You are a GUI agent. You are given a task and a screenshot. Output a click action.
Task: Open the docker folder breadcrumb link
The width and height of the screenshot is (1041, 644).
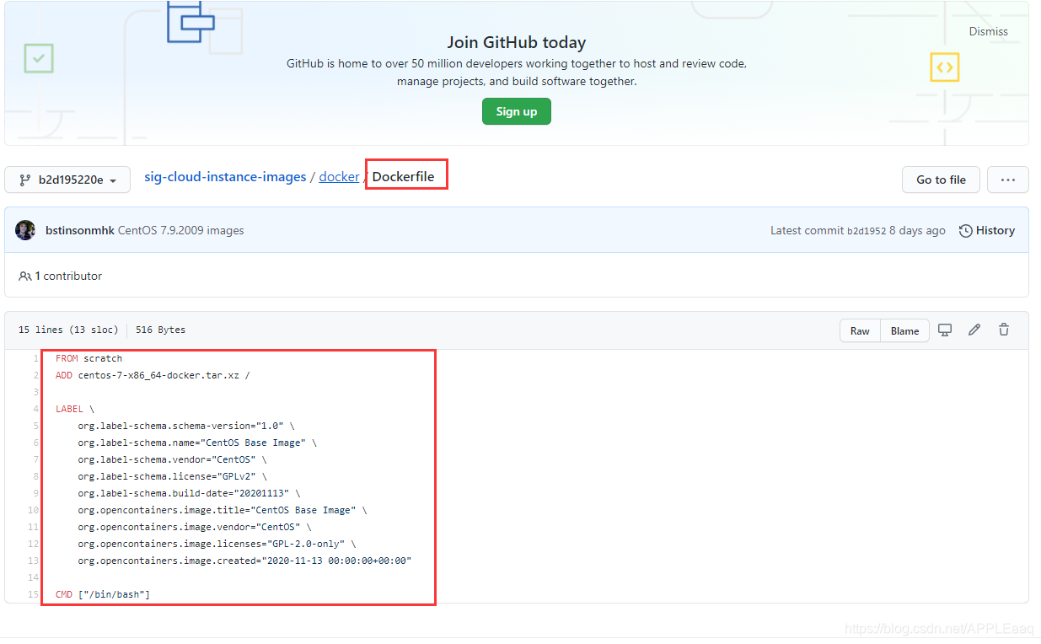[339, 177]
